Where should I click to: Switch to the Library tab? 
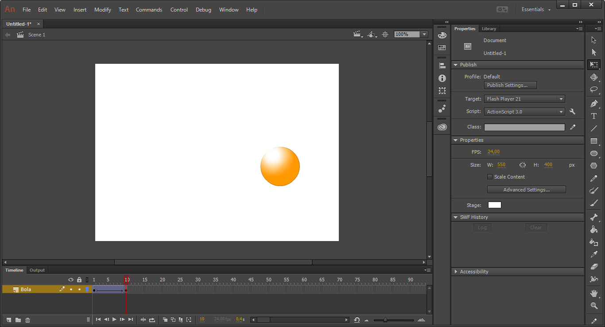tap(489, 29)
